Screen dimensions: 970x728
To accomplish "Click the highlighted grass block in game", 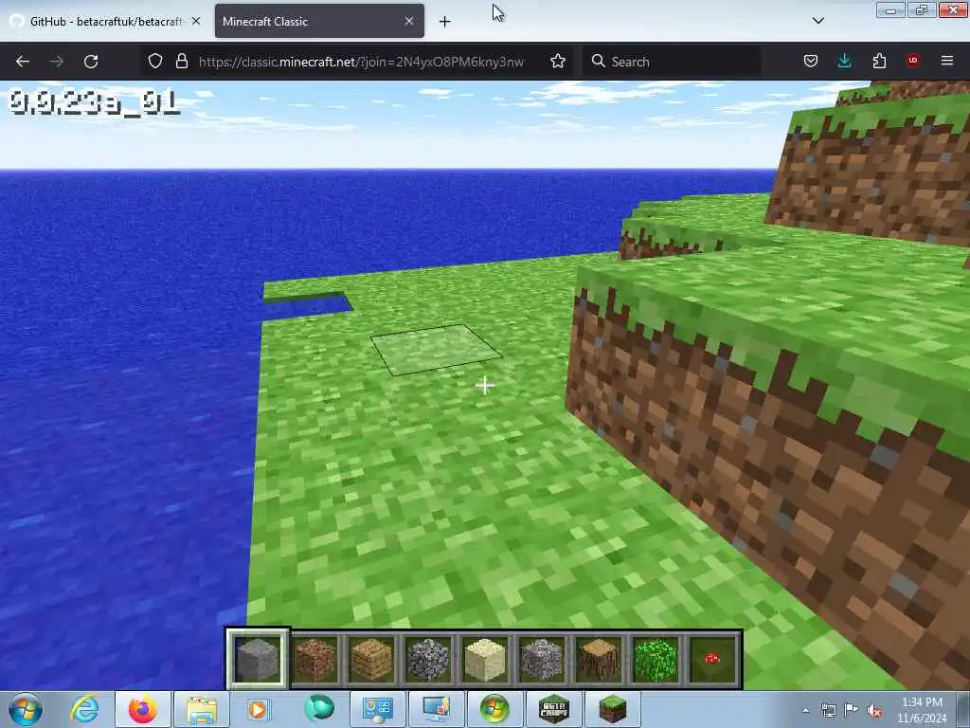I will 436,349.
